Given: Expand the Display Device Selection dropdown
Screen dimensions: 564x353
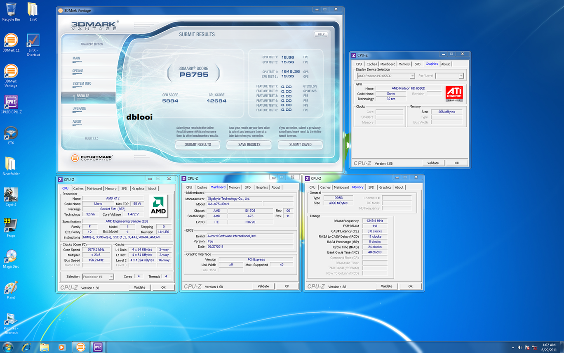Looking at the screenshot, I should click(x=412, y=76).
